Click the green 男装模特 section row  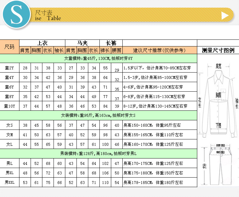[98, 154]
